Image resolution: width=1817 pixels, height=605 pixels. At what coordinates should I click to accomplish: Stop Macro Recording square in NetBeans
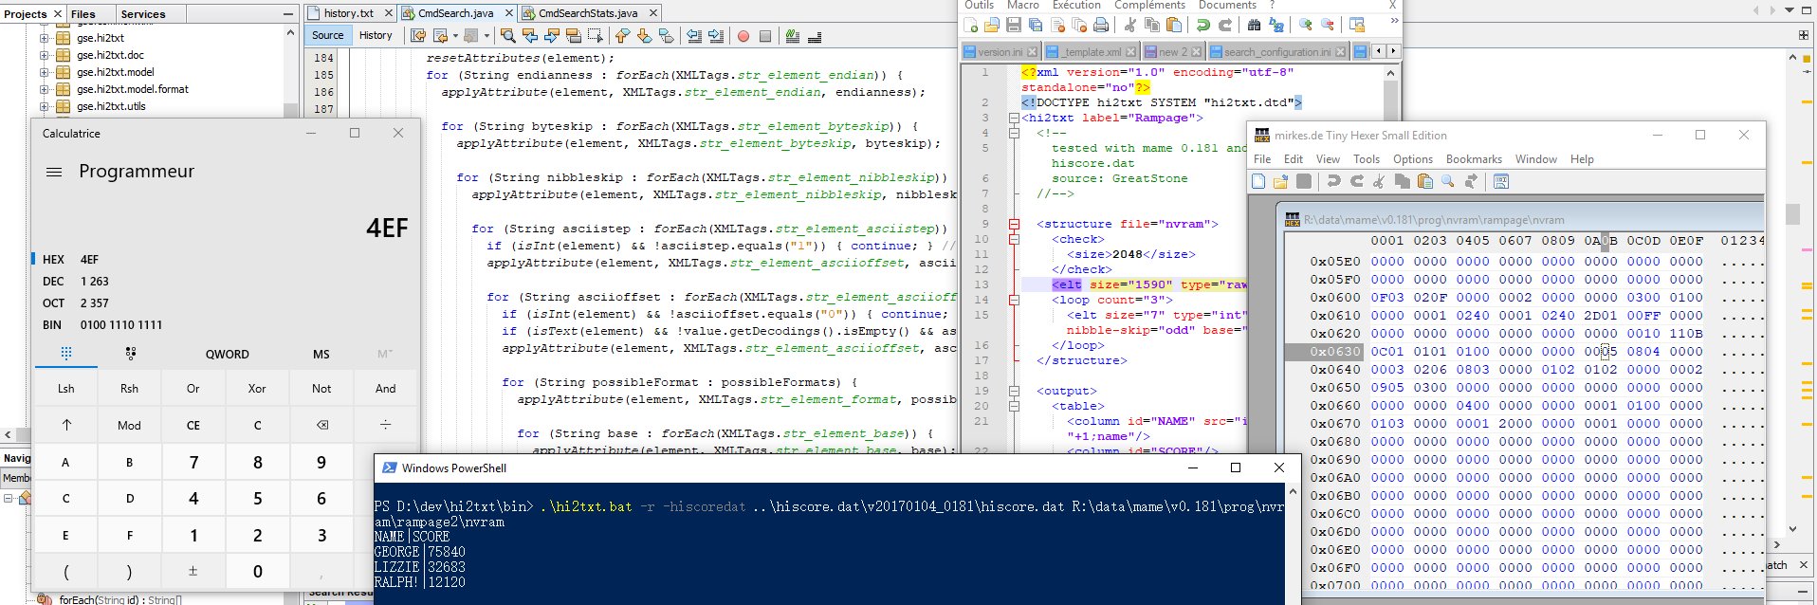[x=765, y=36]
